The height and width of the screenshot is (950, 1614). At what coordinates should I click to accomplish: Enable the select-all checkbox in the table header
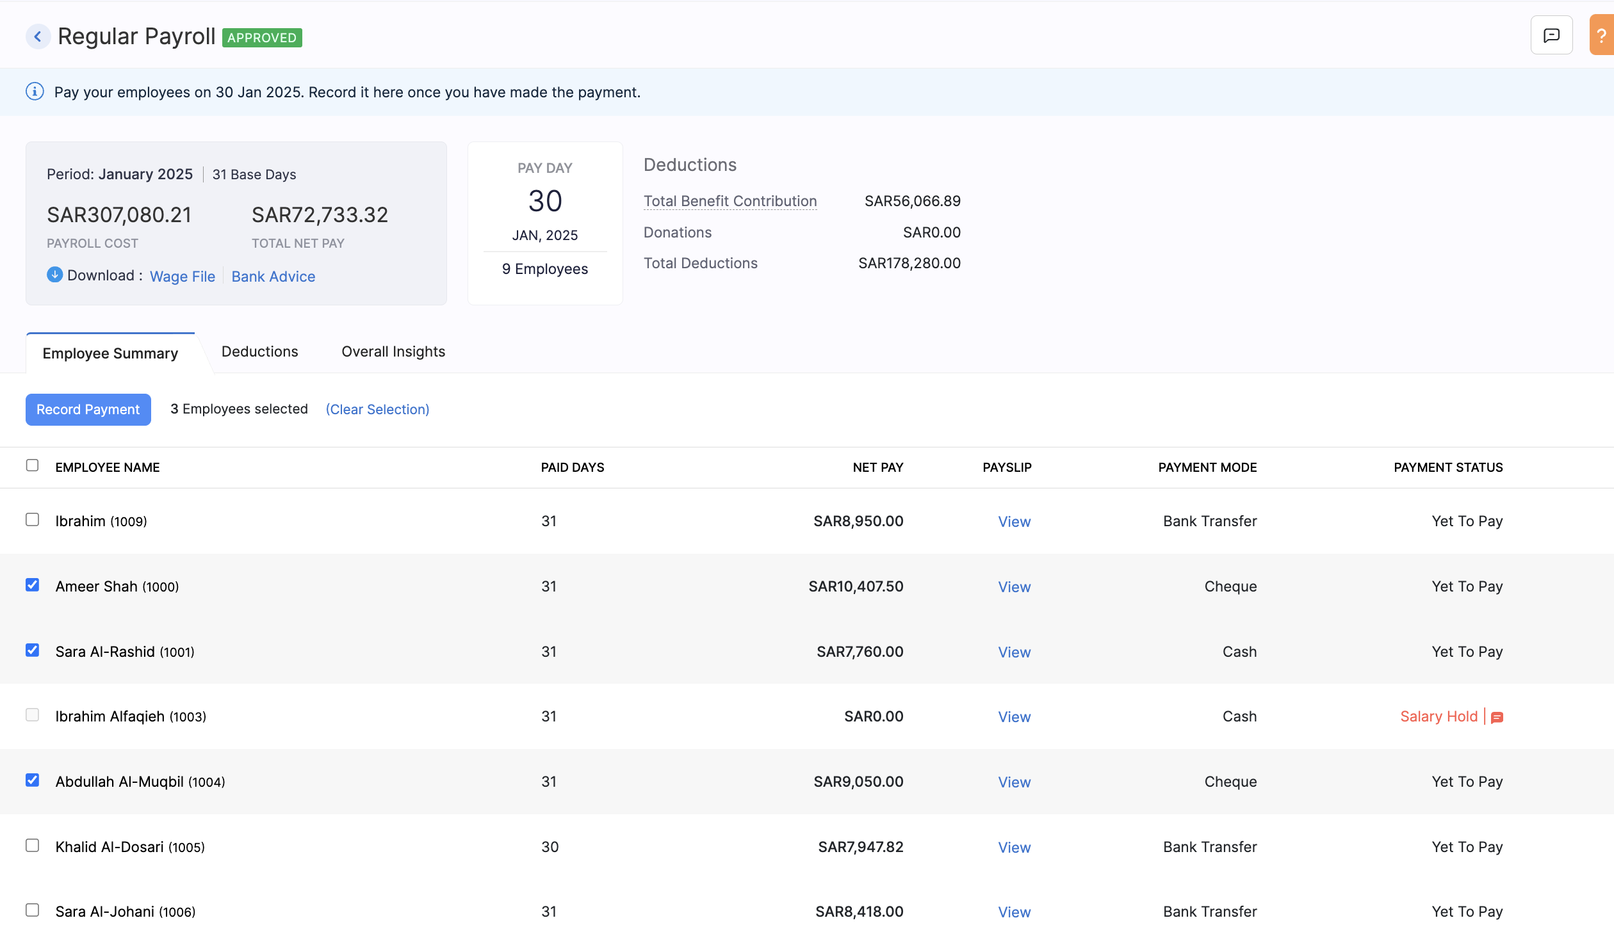click(x=32, y=465)
